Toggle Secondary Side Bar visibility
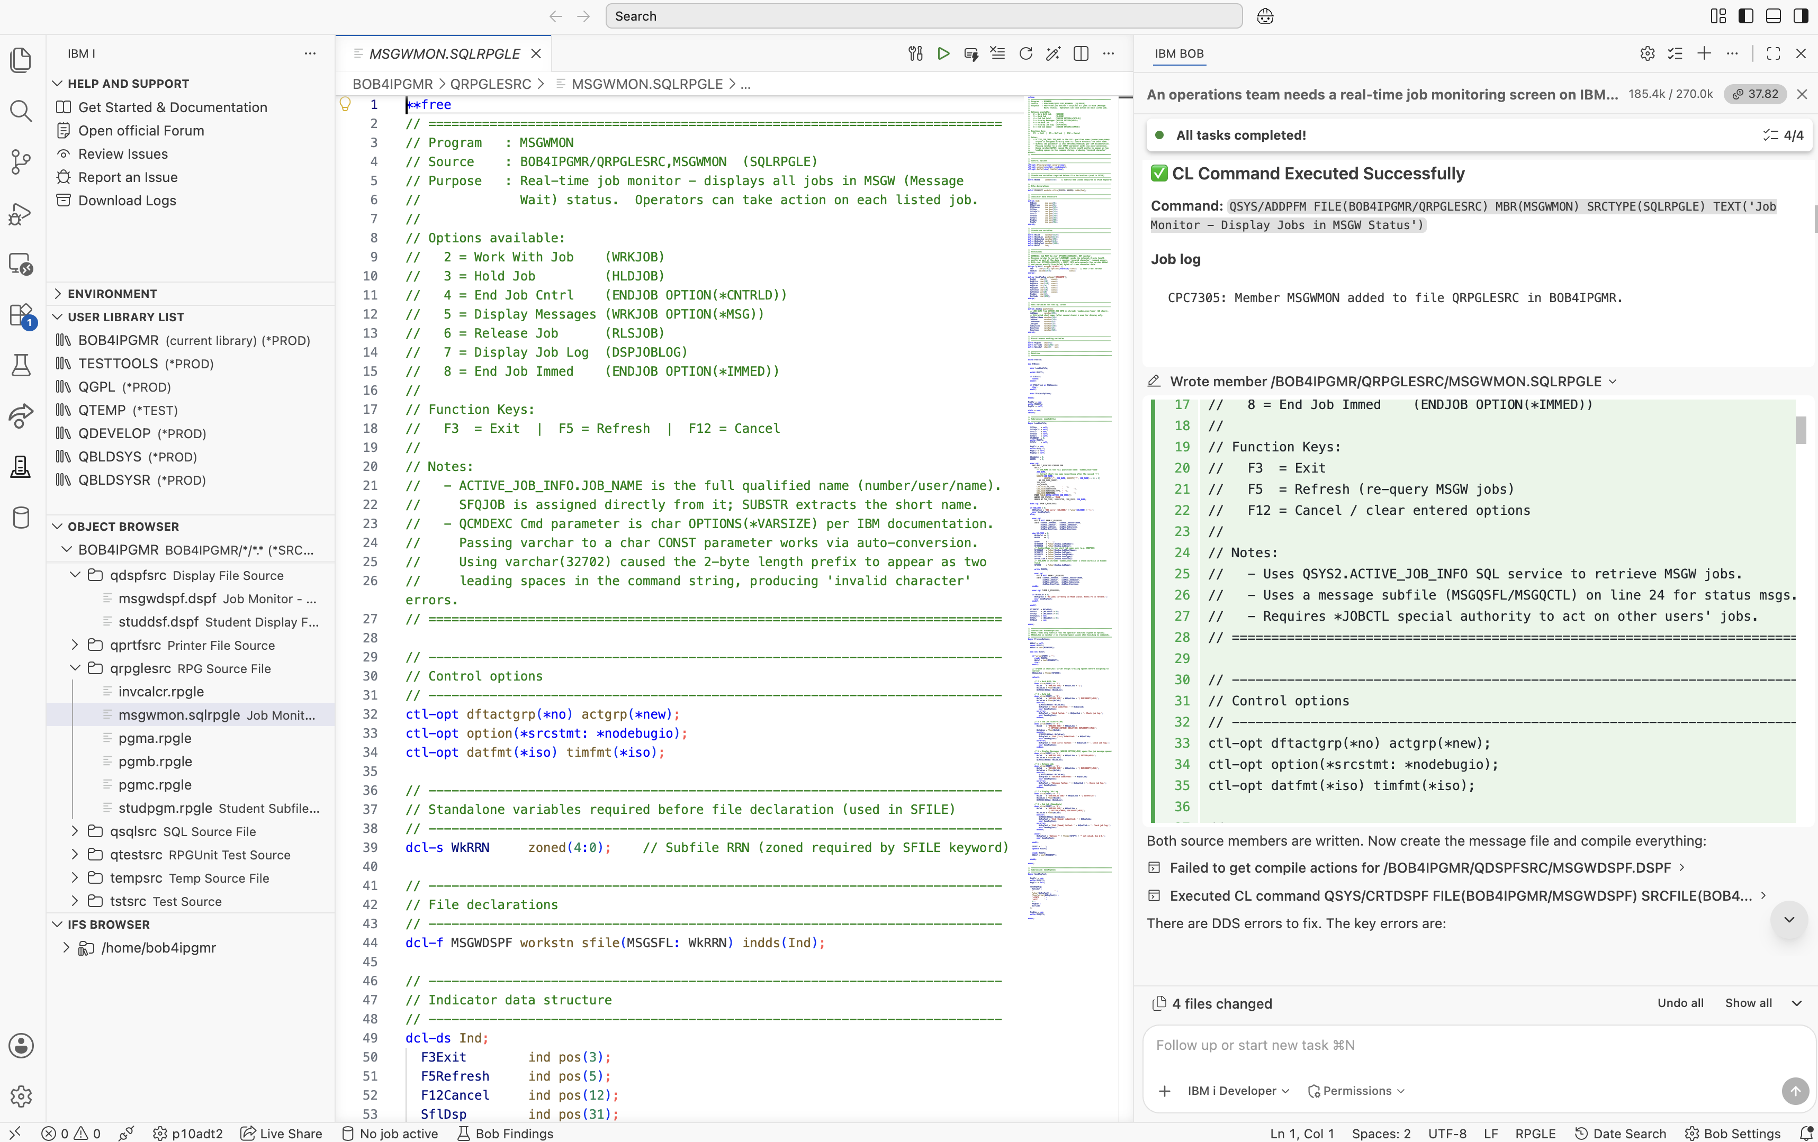This screenshot has width=1818, height=1142. tap(1801, 16)
